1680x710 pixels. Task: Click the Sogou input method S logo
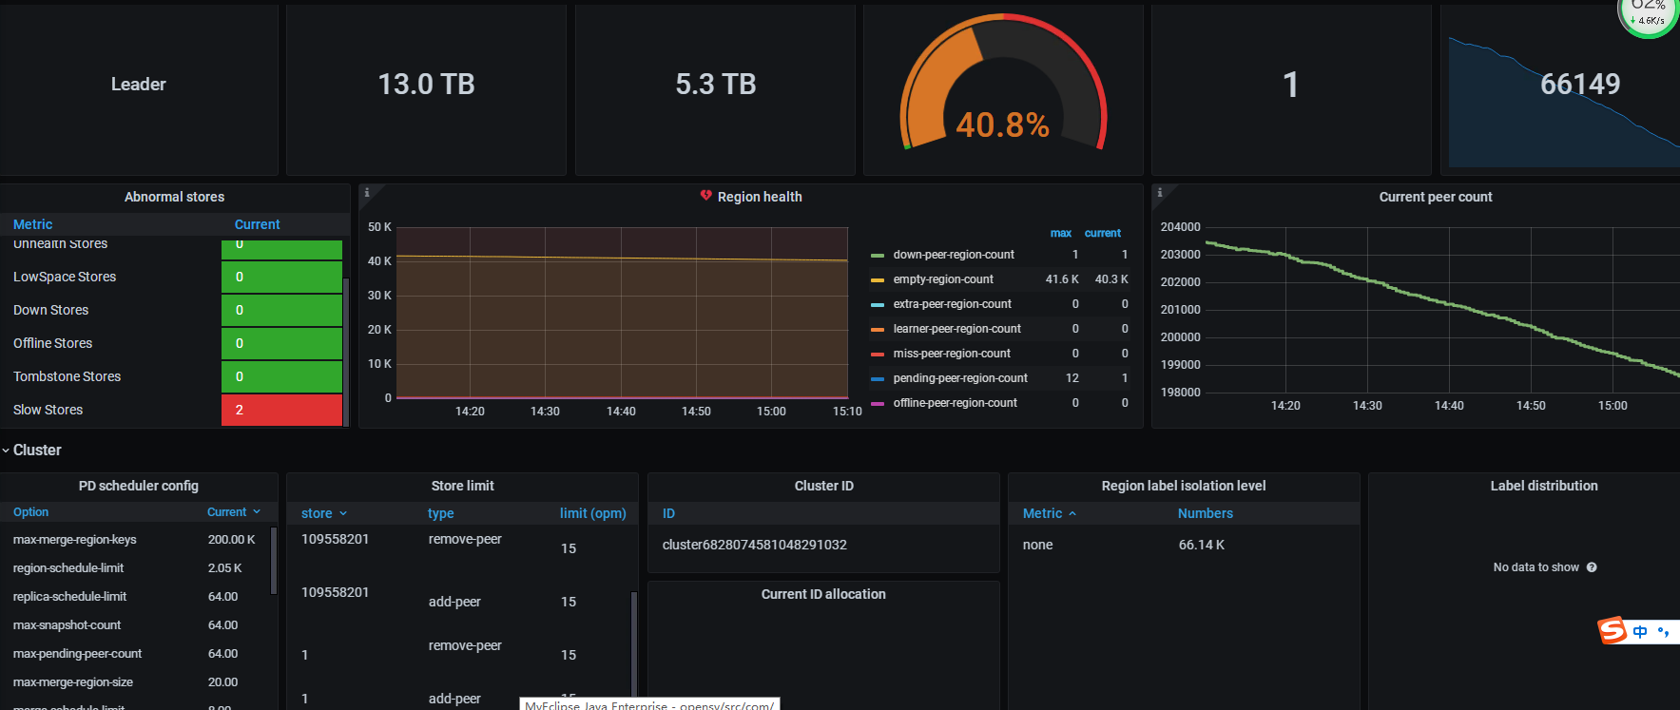1612,630
